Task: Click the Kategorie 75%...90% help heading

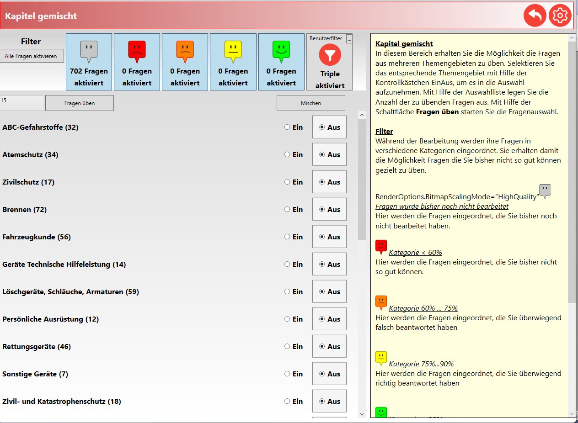Action: [421, 364]
